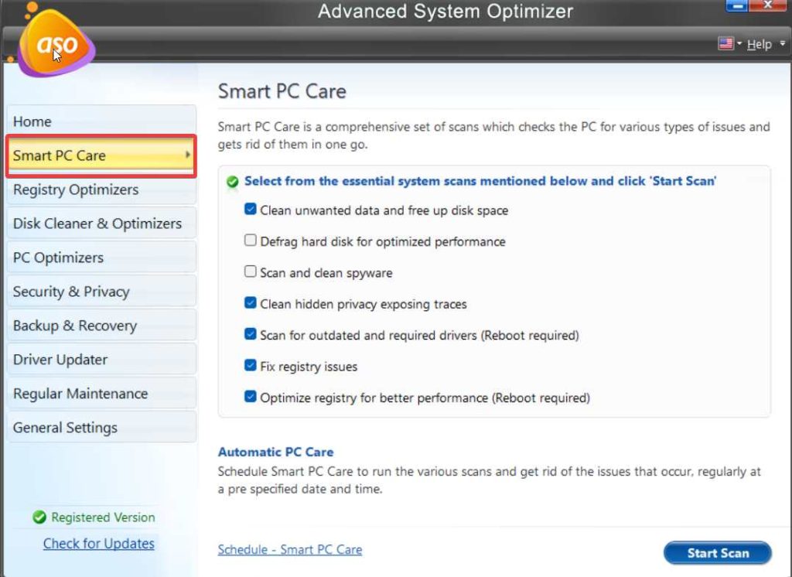Viewport: 792px width, 577px height.
Task: Go to Home section
Action: point(101,121)
